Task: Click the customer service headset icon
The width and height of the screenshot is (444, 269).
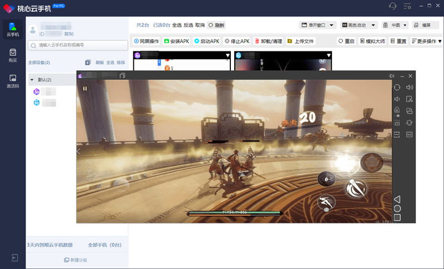Action: 393,6
